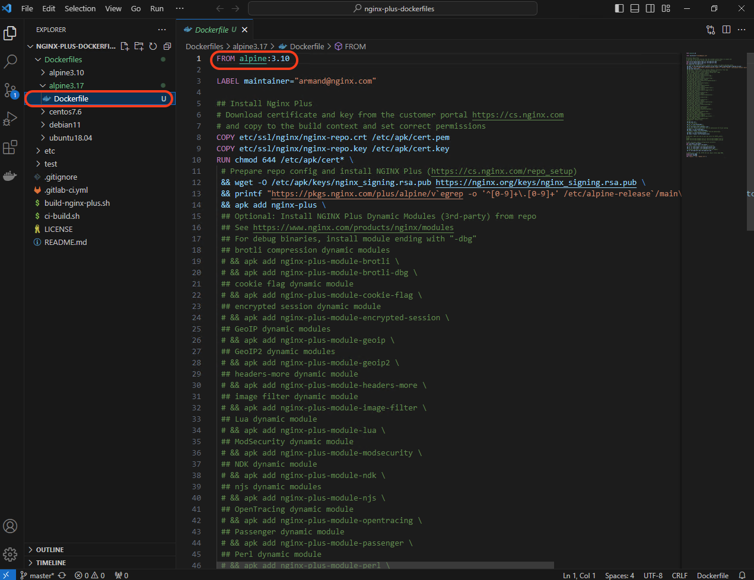754x580 pixels.
Task: Open the Docker view icon
Action: (x=10, y=176)
